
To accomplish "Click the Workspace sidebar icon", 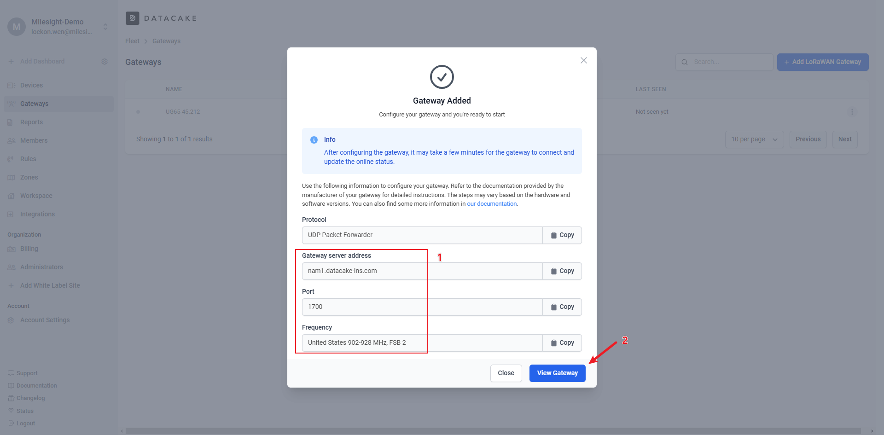I will click(x=11, y=196).
